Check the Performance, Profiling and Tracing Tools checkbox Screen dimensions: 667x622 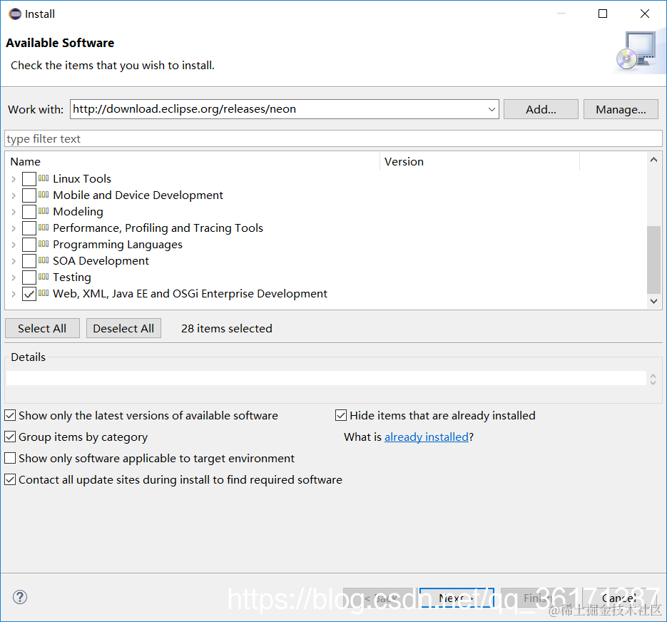pyautogui.click(x=29, y=228)
